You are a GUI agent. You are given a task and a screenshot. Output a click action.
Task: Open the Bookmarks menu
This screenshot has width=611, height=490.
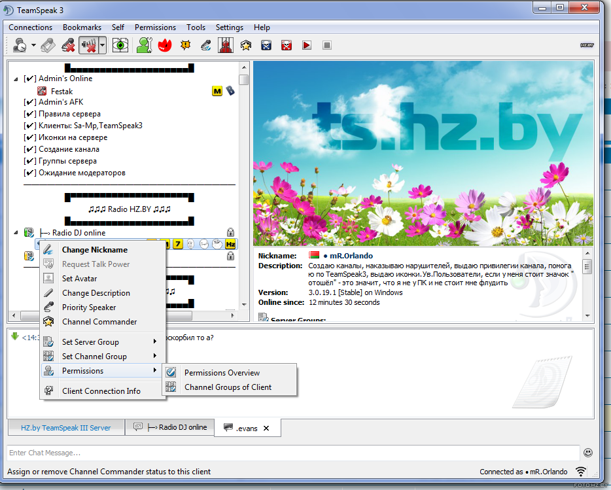[82, 27]
